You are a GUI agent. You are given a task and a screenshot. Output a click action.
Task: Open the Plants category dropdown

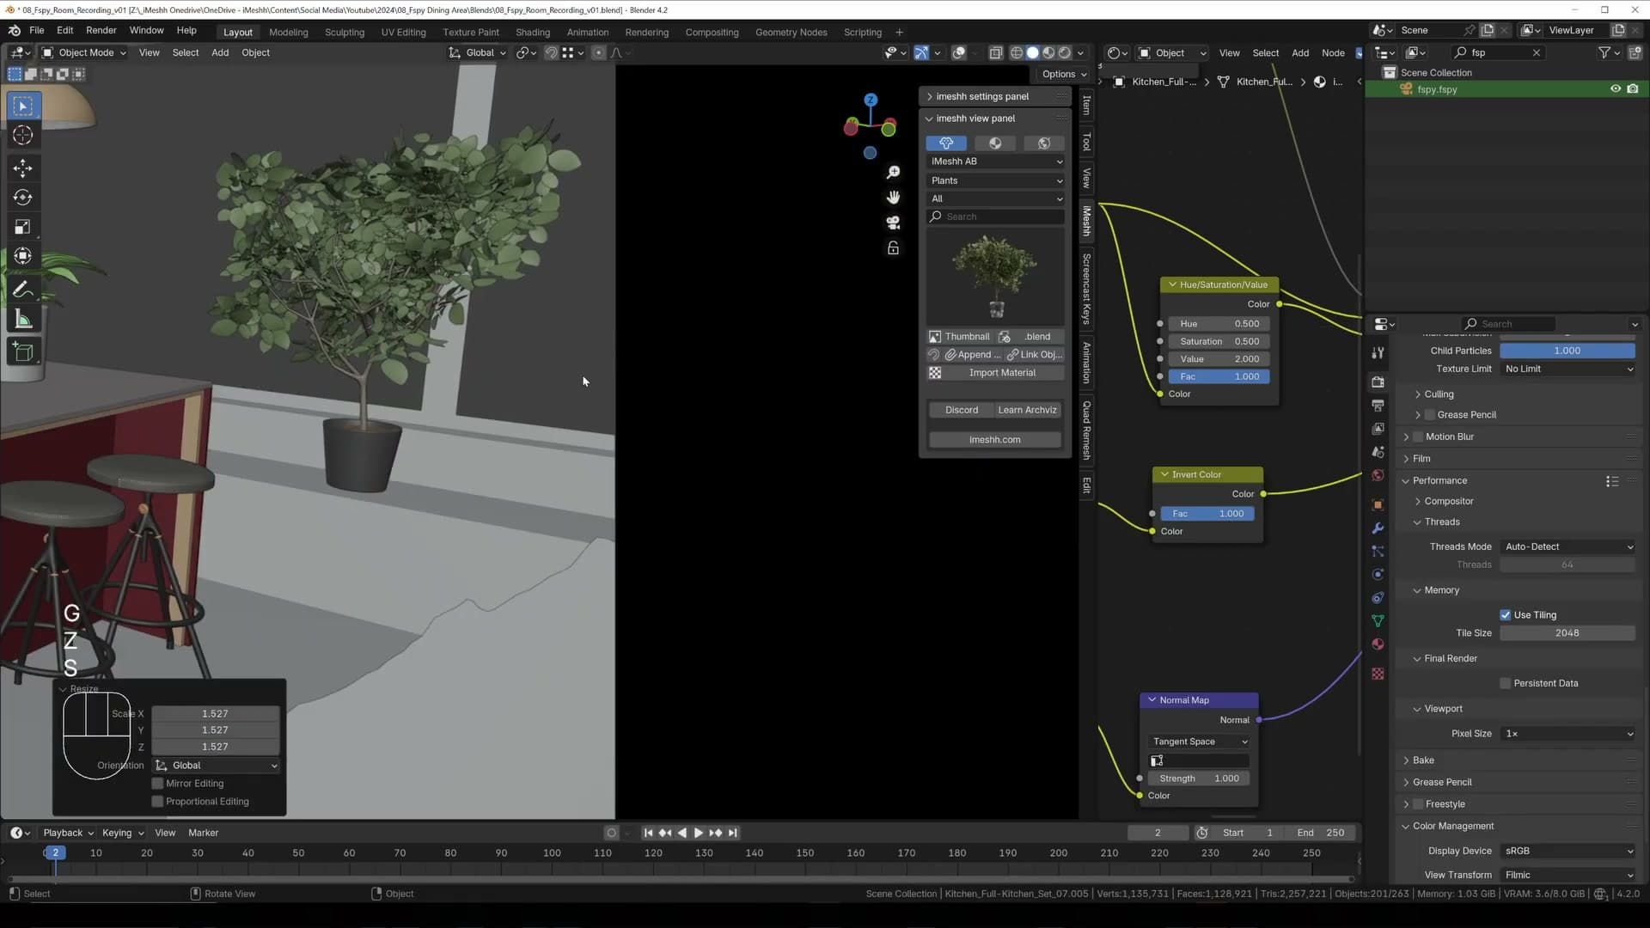(x=996, y=180)
